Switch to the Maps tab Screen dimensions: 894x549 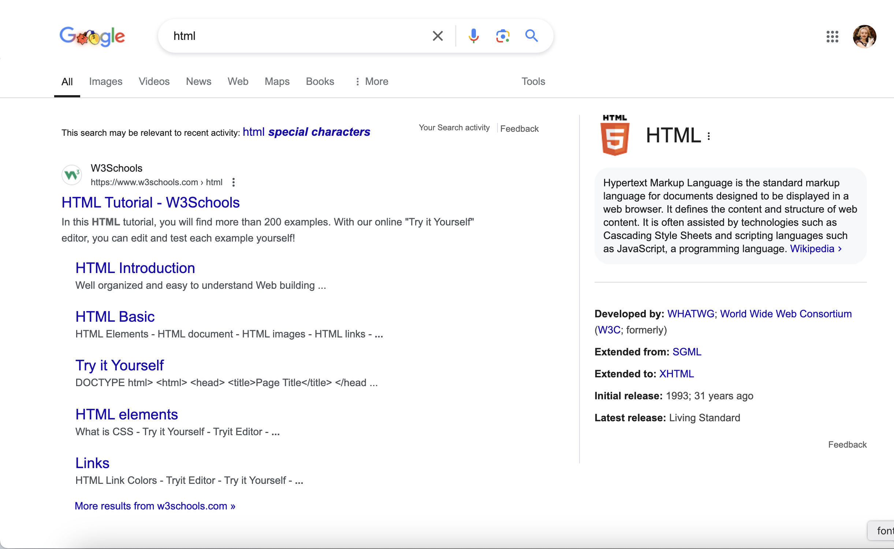point(277,82)
